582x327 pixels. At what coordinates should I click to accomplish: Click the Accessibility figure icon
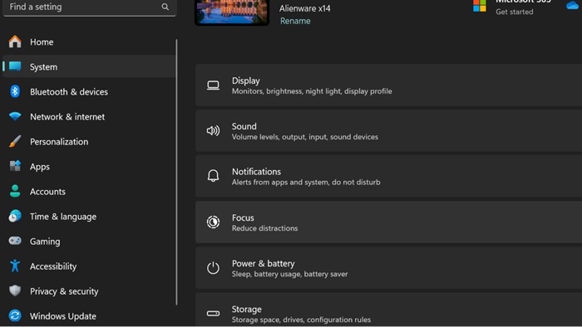click(15, 266)
